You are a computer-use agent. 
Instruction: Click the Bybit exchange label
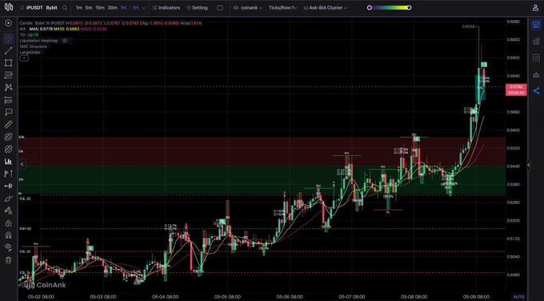click(x=52, y=8)
